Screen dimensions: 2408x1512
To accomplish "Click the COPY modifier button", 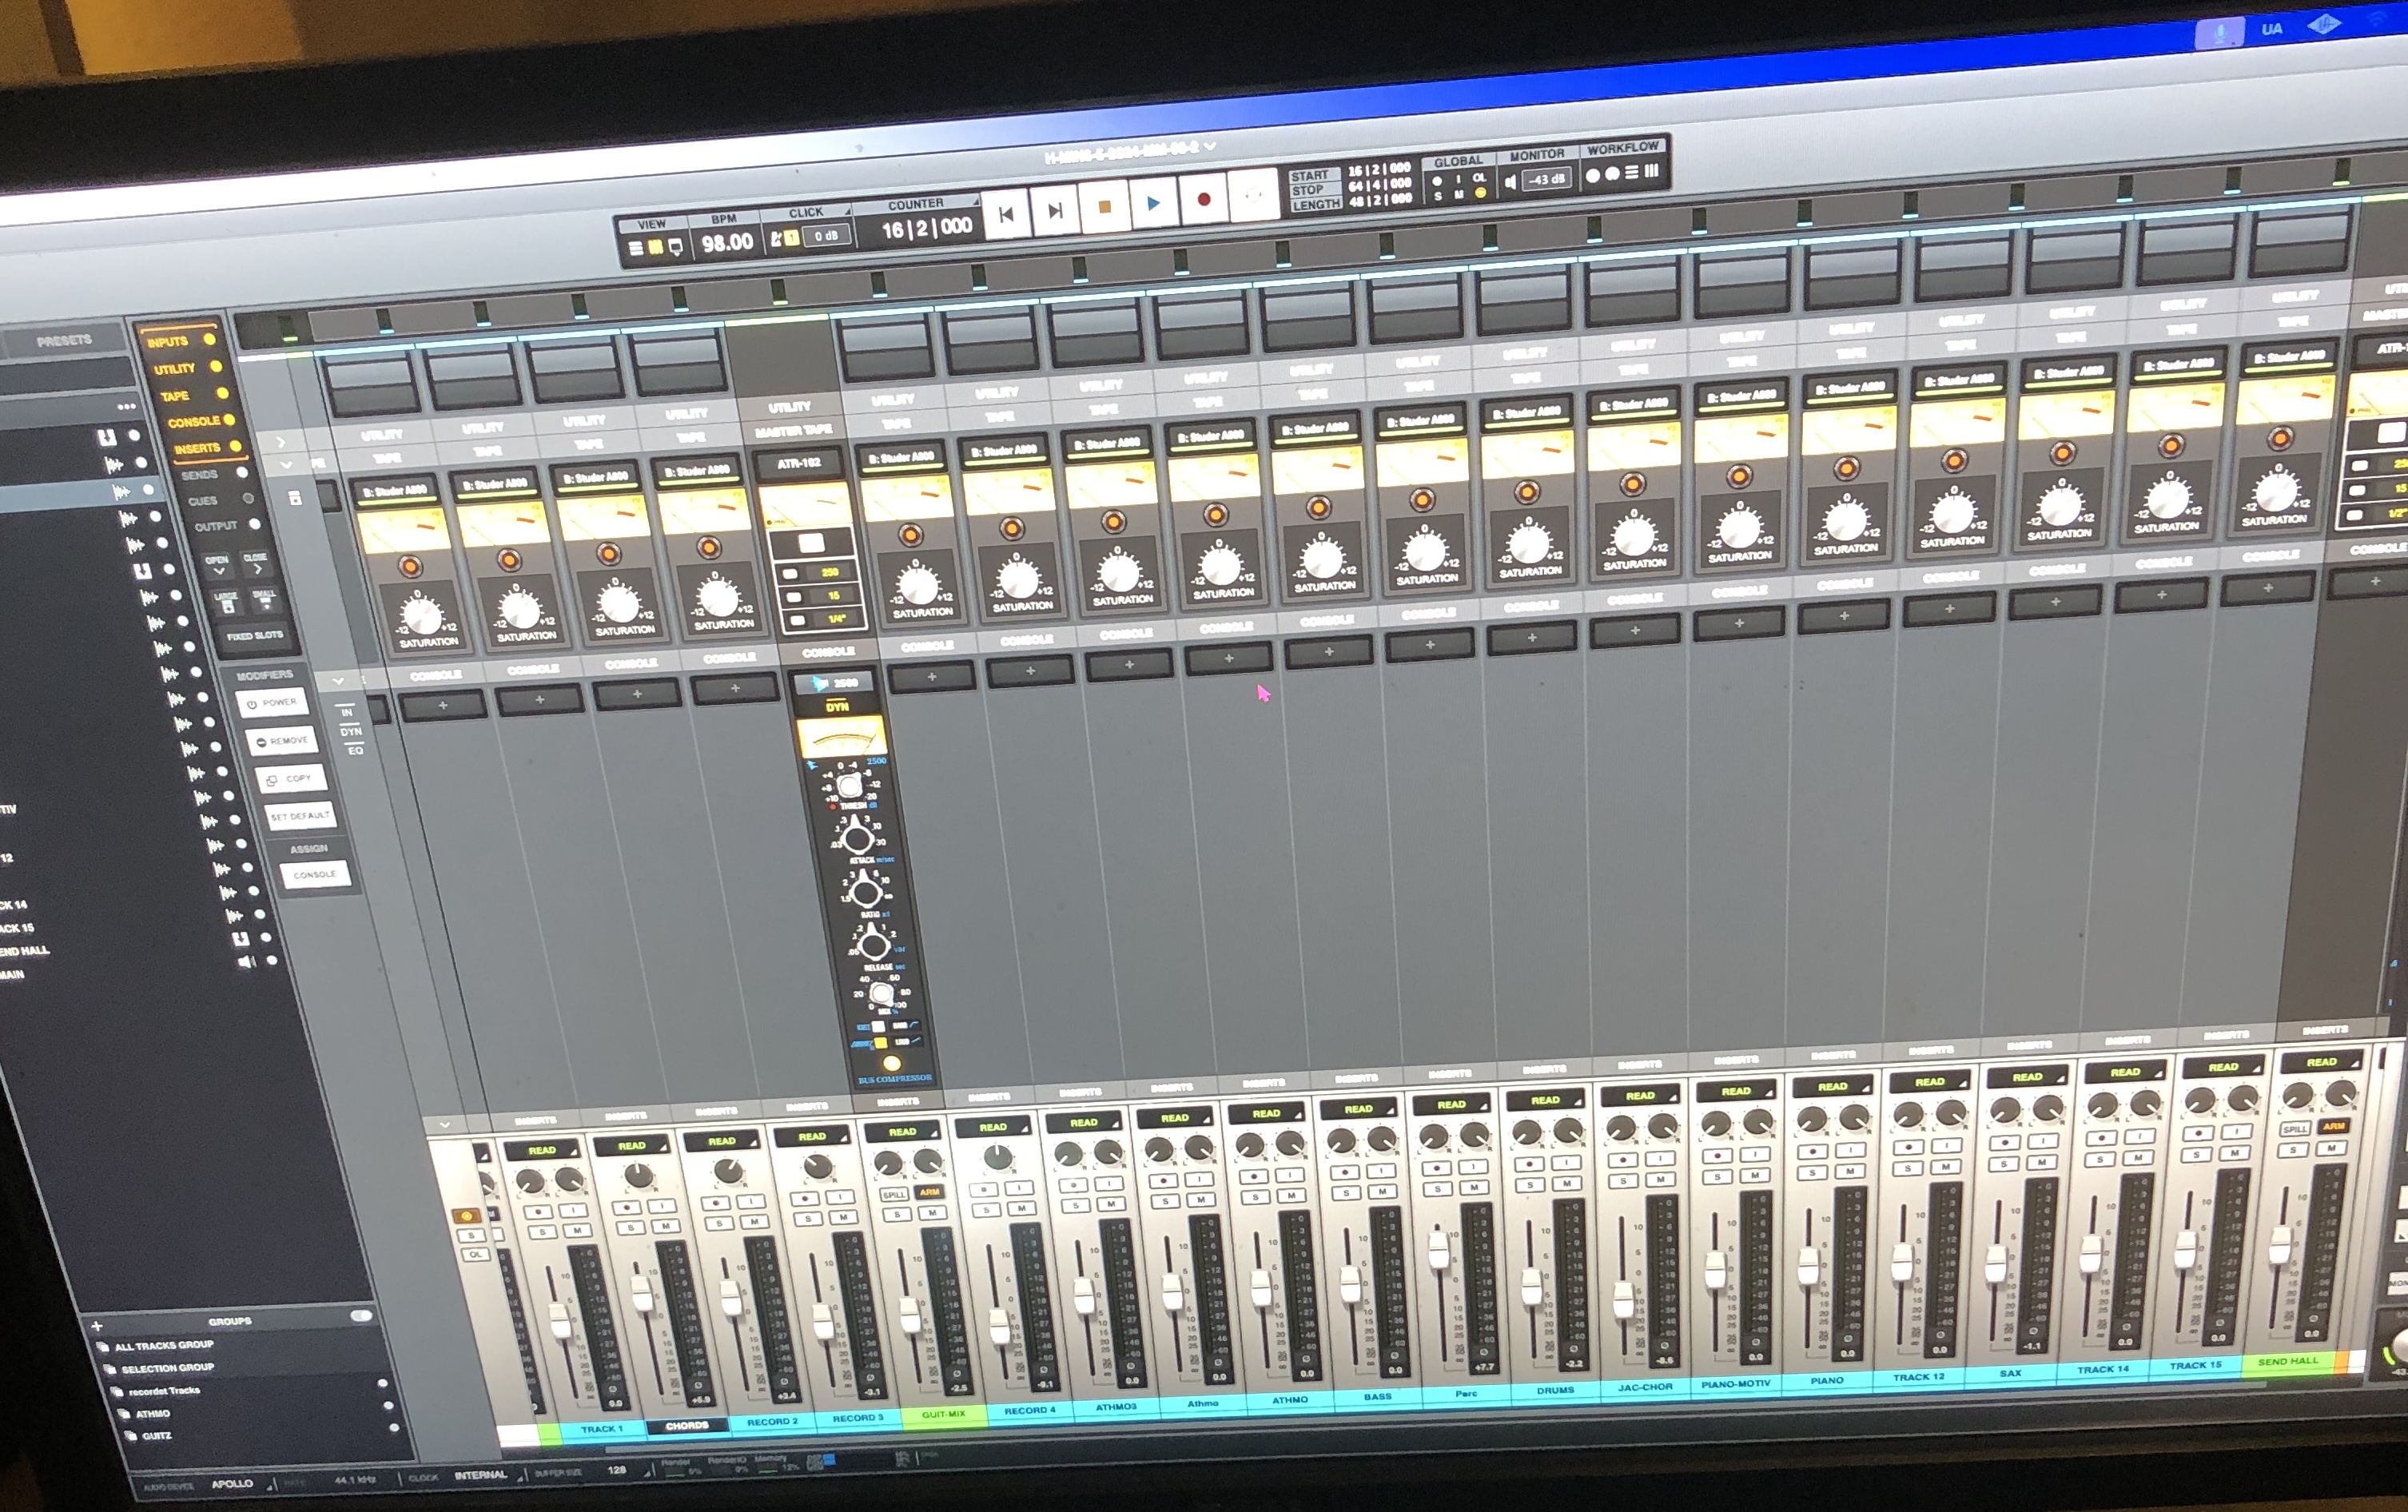I will pyautogui.click(x=291, y=779).
